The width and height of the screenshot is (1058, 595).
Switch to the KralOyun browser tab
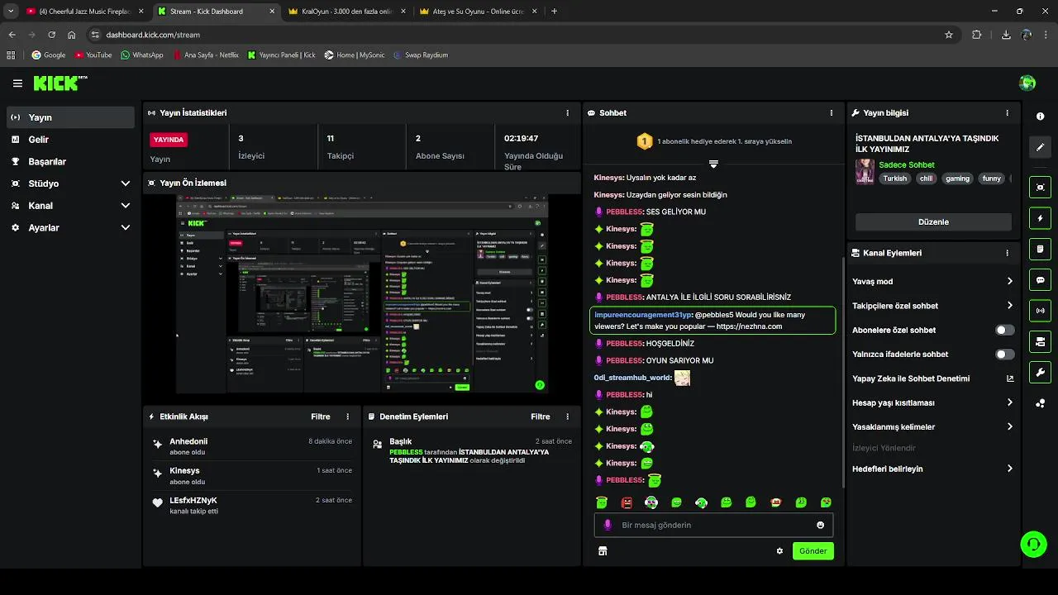pos(346,12)
